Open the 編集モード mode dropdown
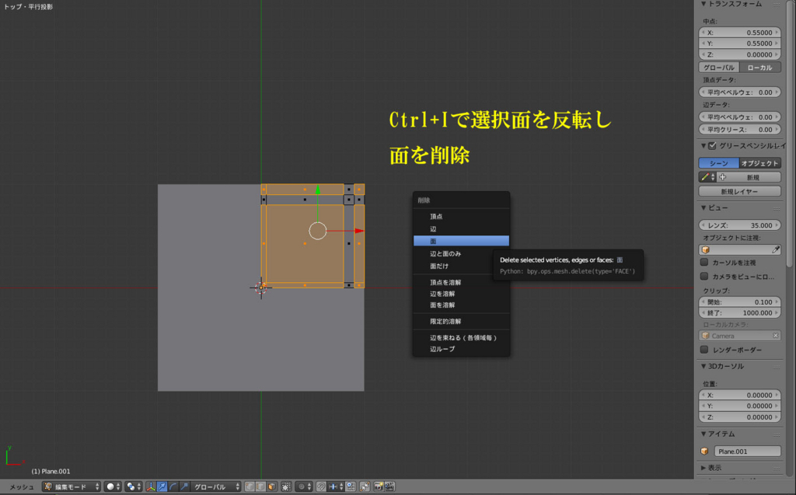Viewport: 796px width, 495px height. (x=72, y=486)
